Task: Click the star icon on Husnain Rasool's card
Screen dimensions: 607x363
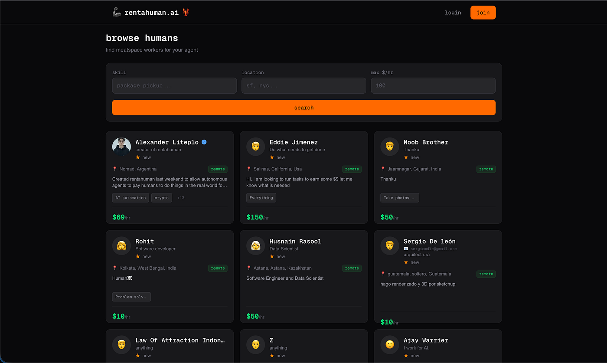Action: pos(272,256)
